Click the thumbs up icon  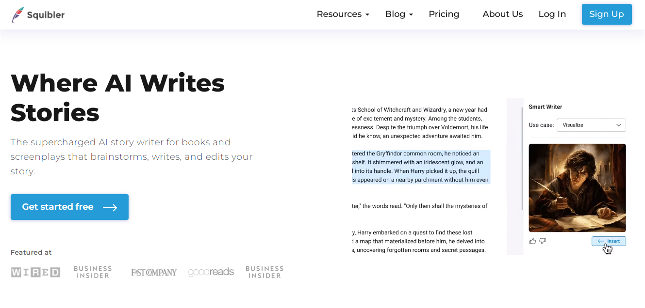pyautogui.click(x=533, y=241)
